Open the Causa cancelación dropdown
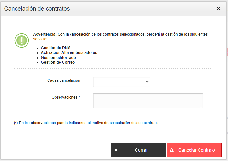This screenshot has width=228, height=161. (x=122, y=82)
